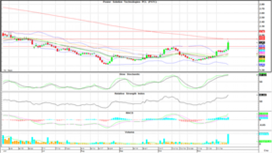Click the long descending red trendline

click(x=109, y=23)
